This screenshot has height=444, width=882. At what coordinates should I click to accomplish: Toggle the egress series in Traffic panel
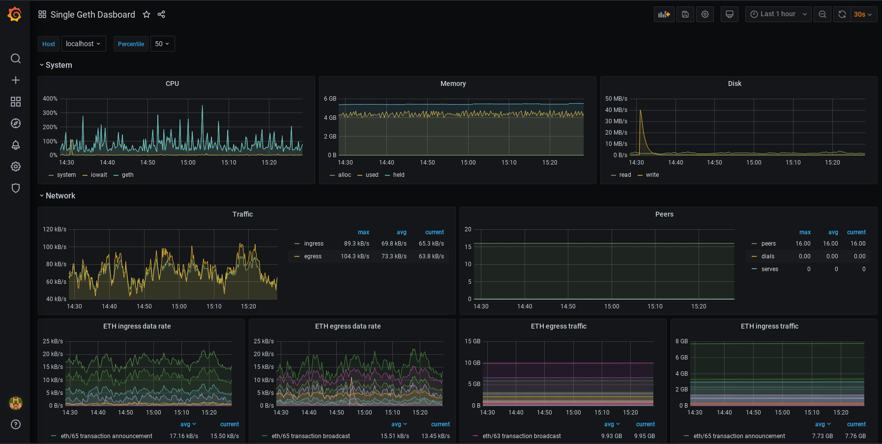coord(313,256)
